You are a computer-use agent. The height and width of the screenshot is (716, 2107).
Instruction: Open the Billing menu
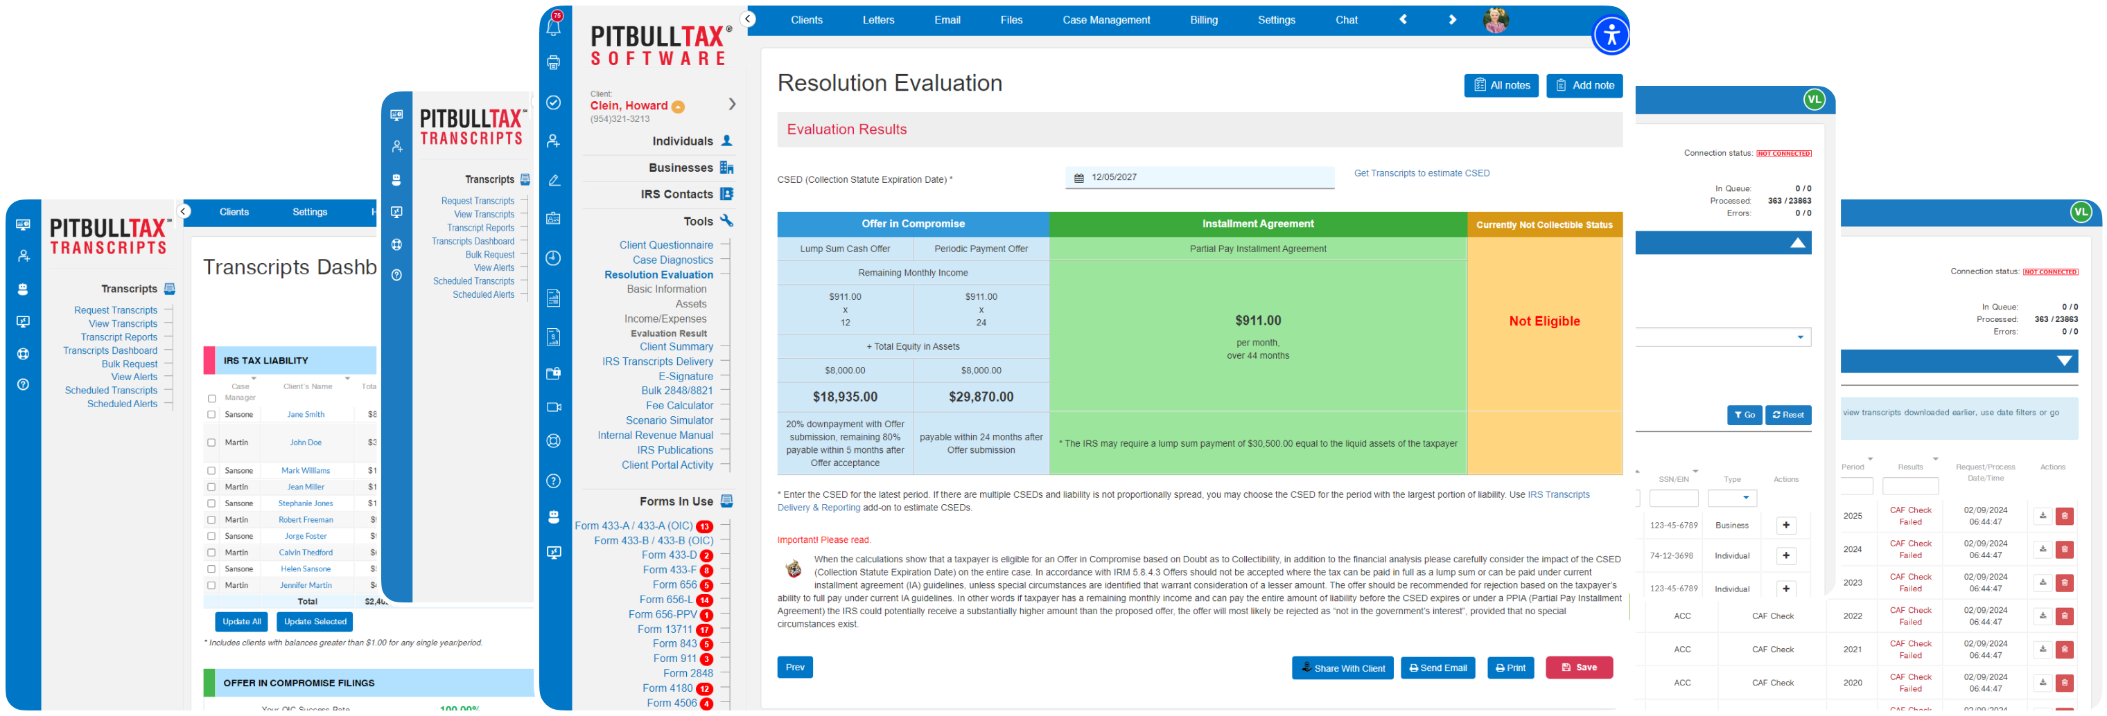point(1203,19)
